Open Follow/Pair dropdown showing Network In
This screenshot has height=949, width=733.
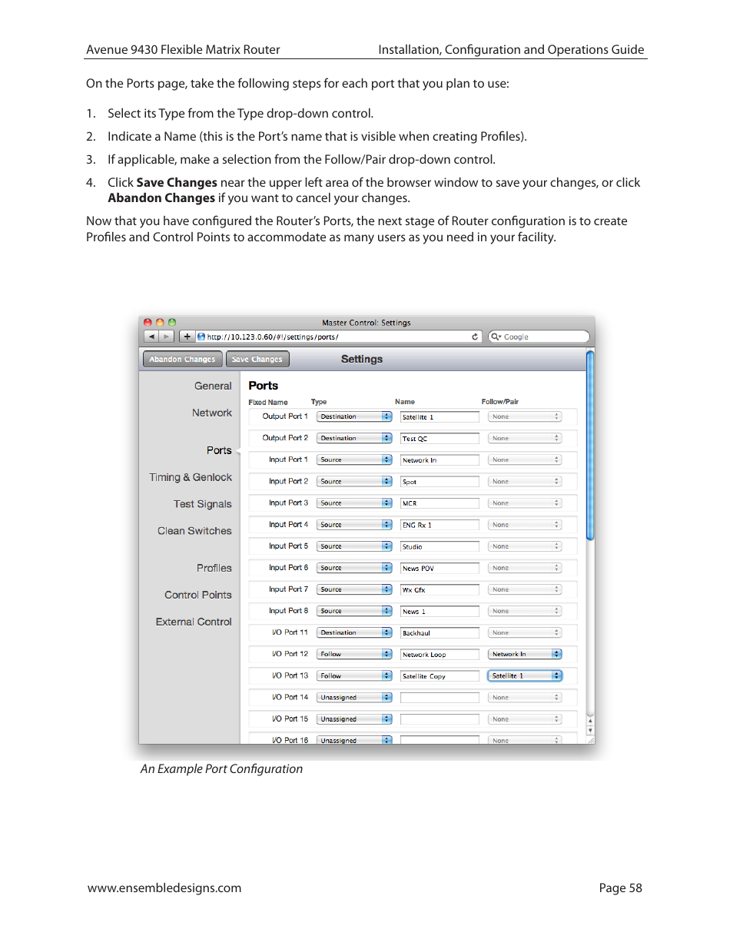(x=525, y=654)
